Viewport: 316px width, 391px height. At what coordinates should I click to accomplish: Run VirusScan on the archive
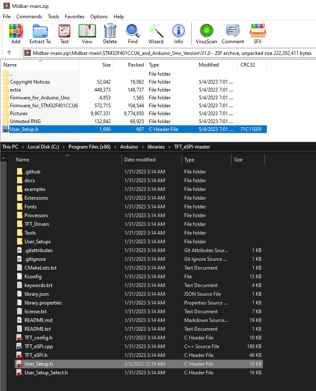(x=206, y=31)
